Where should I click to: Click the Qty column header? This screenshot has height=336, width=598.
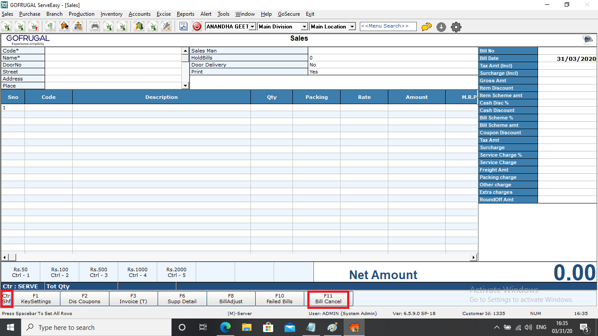pyautogui.click(x=272, y=97)
